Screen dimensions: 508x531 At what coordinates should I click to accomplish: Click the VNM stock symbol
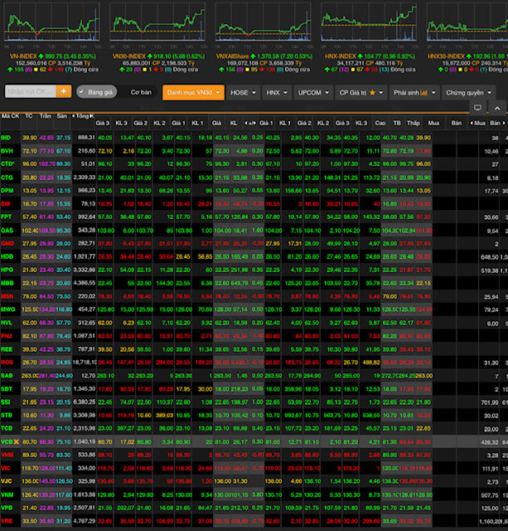tap(7, 495)
